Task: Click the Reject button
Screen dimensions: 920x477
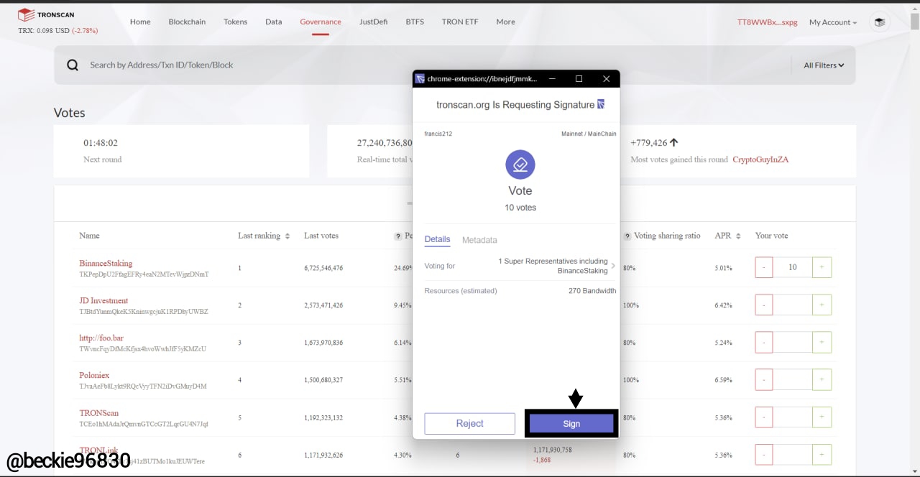Action: [x=469, y=424]
